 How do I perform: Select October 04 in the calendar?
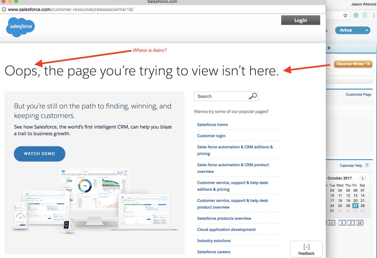click(340, 191)
